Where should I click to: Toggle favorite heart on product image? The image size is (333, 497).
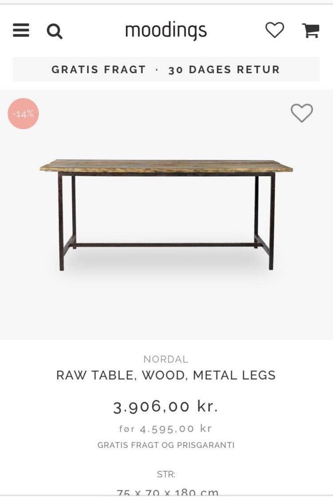click(x=301, y=113)
